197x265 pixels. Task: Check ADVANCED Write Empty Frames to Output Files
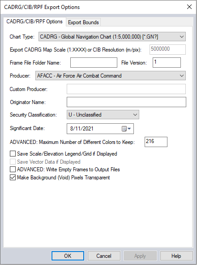pyautogui.click(x=13, y=169)
